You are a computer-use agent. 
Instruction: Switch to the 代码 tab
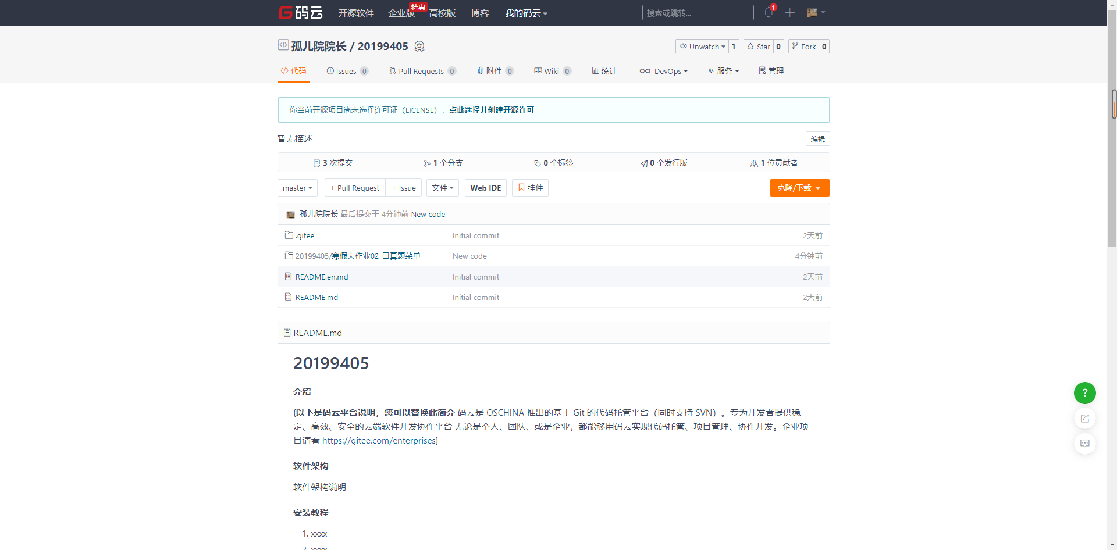(293, 71)
